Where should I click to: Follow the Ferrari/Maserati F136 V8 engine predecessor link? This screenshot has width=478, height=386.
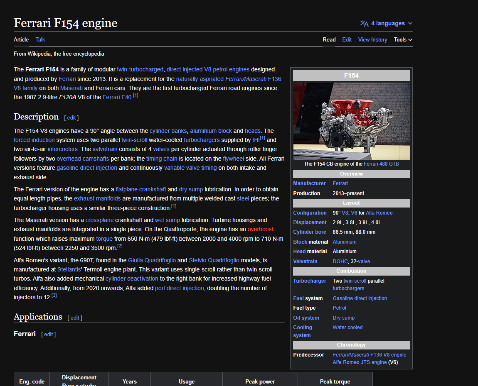[369, 354]
